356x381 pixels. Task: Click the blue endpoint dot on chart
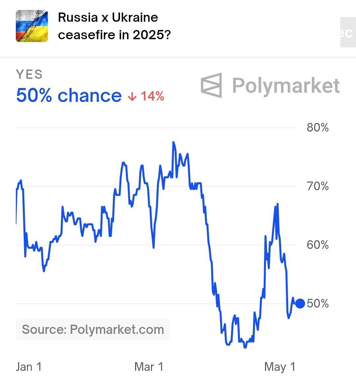click(300, 303)
